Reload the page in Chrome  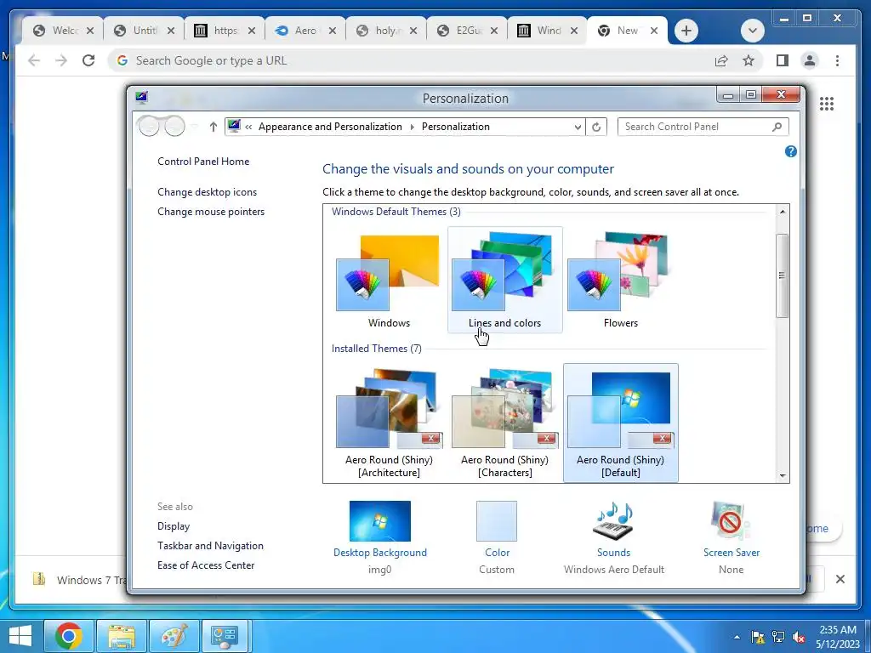click(88, 60)
